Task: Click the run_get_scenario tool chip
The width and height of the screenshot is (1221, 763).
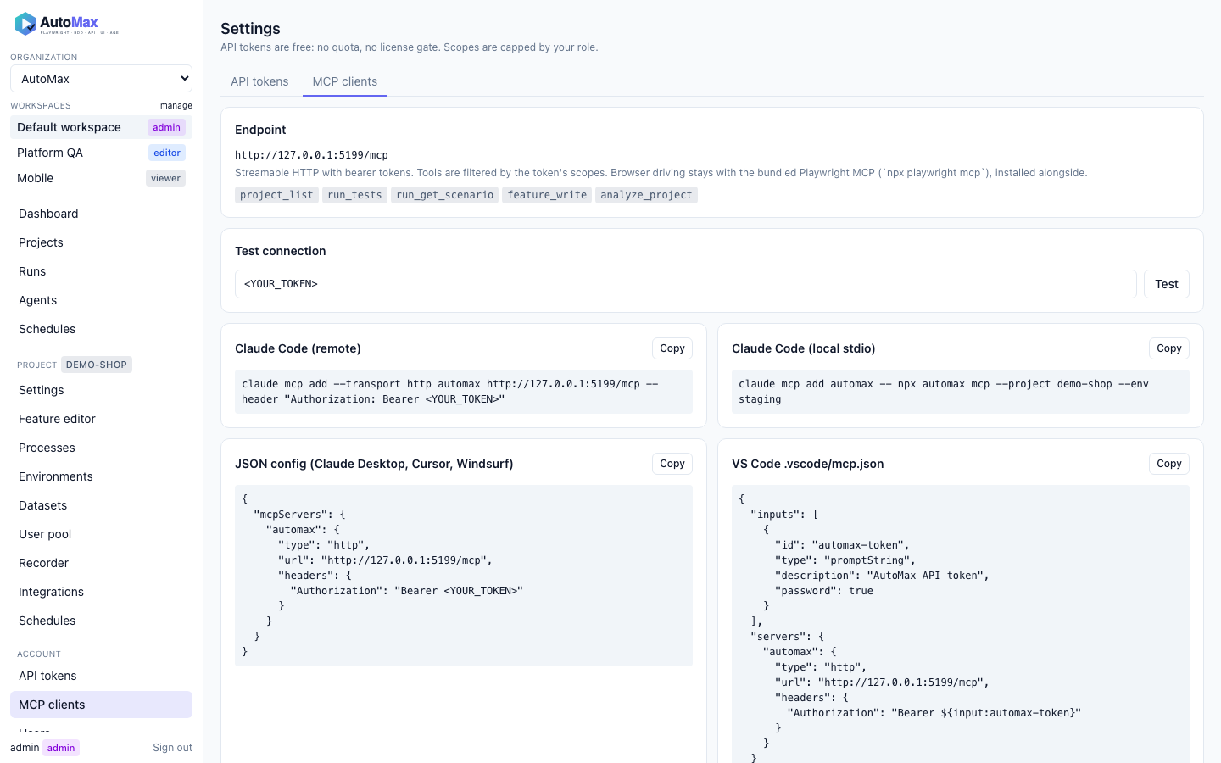Action: tap(444, 195)
